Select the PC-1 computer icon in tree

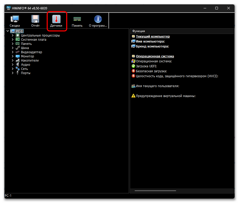[12, 31]
